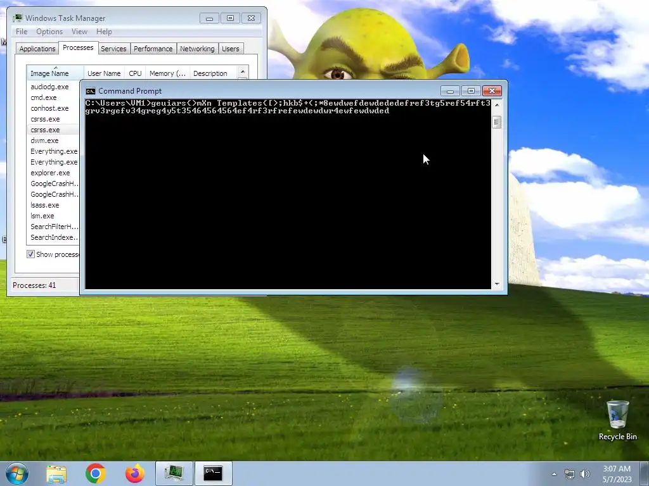Viewport: 649px width, 486px height.
Task: Switch to the Services tab
Action: click(x=113, y=49)
